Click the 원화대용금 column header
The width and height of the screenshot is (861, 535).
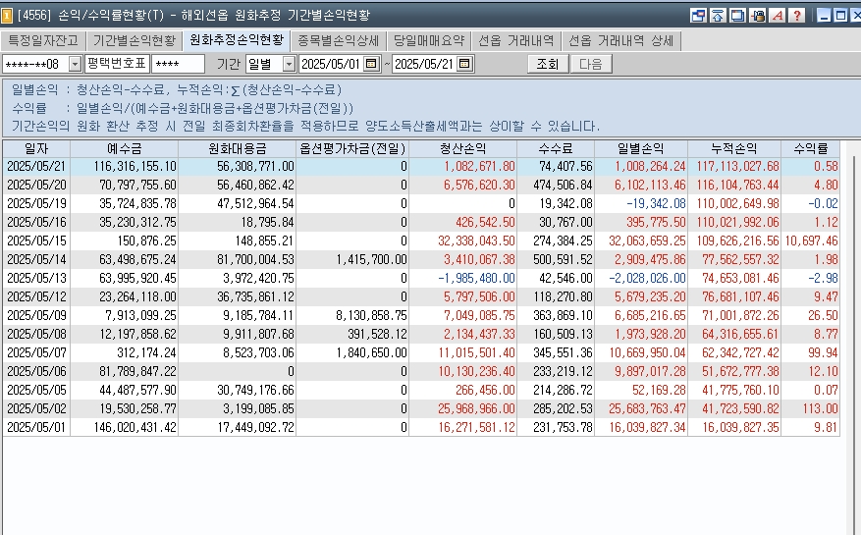238,149
